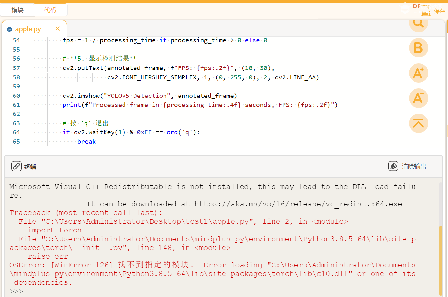Clear terminal output (清除输出)
This screenshot has height=297, width=448.
[x=408, y=166]
